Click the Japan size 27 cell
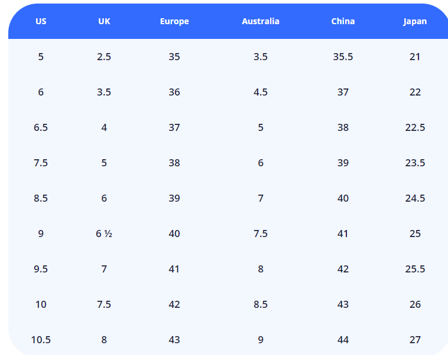This screenshot has width=448, height=355. (415, 340)
